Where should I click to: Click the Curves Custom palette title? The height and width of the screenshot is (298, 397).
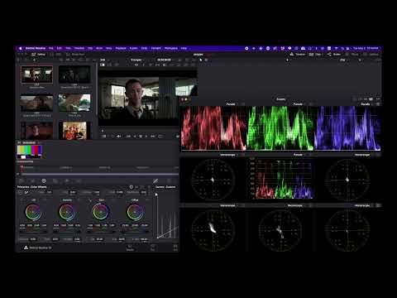(x=165, y=187)
